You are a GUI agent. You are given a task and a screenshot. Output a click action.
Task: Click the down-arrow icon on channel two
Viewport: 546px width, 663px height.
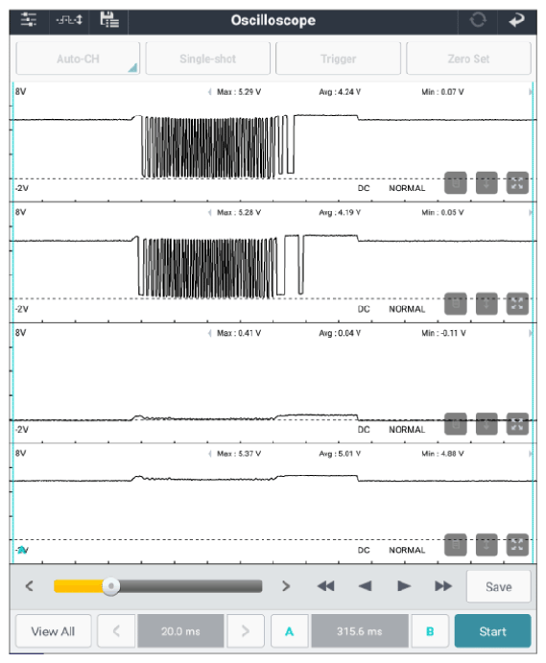[487, 303]
